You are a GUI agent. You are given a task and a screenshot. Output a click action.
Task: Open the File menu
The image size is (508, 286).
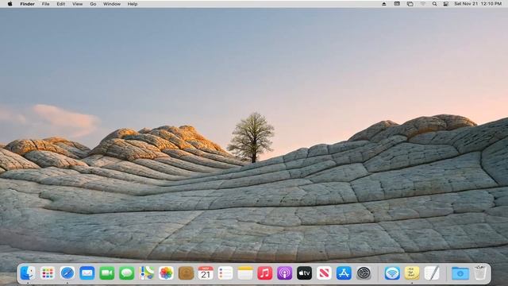click(x=46, y=4)
